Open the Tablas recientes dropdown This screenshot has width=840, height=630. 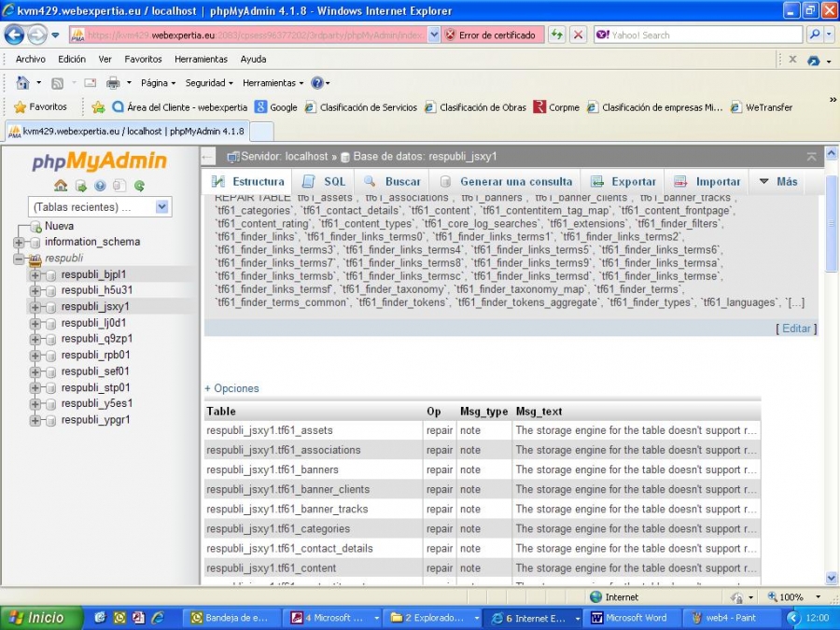coord(161,207)
